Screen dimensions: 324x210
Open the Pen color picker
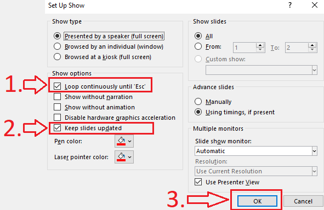[x=124, y=141]
